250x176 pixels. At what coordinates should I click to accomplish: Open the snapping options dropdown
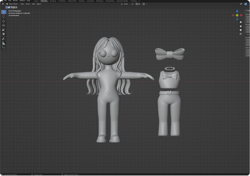pyautogui.click(x=140, y=4)
